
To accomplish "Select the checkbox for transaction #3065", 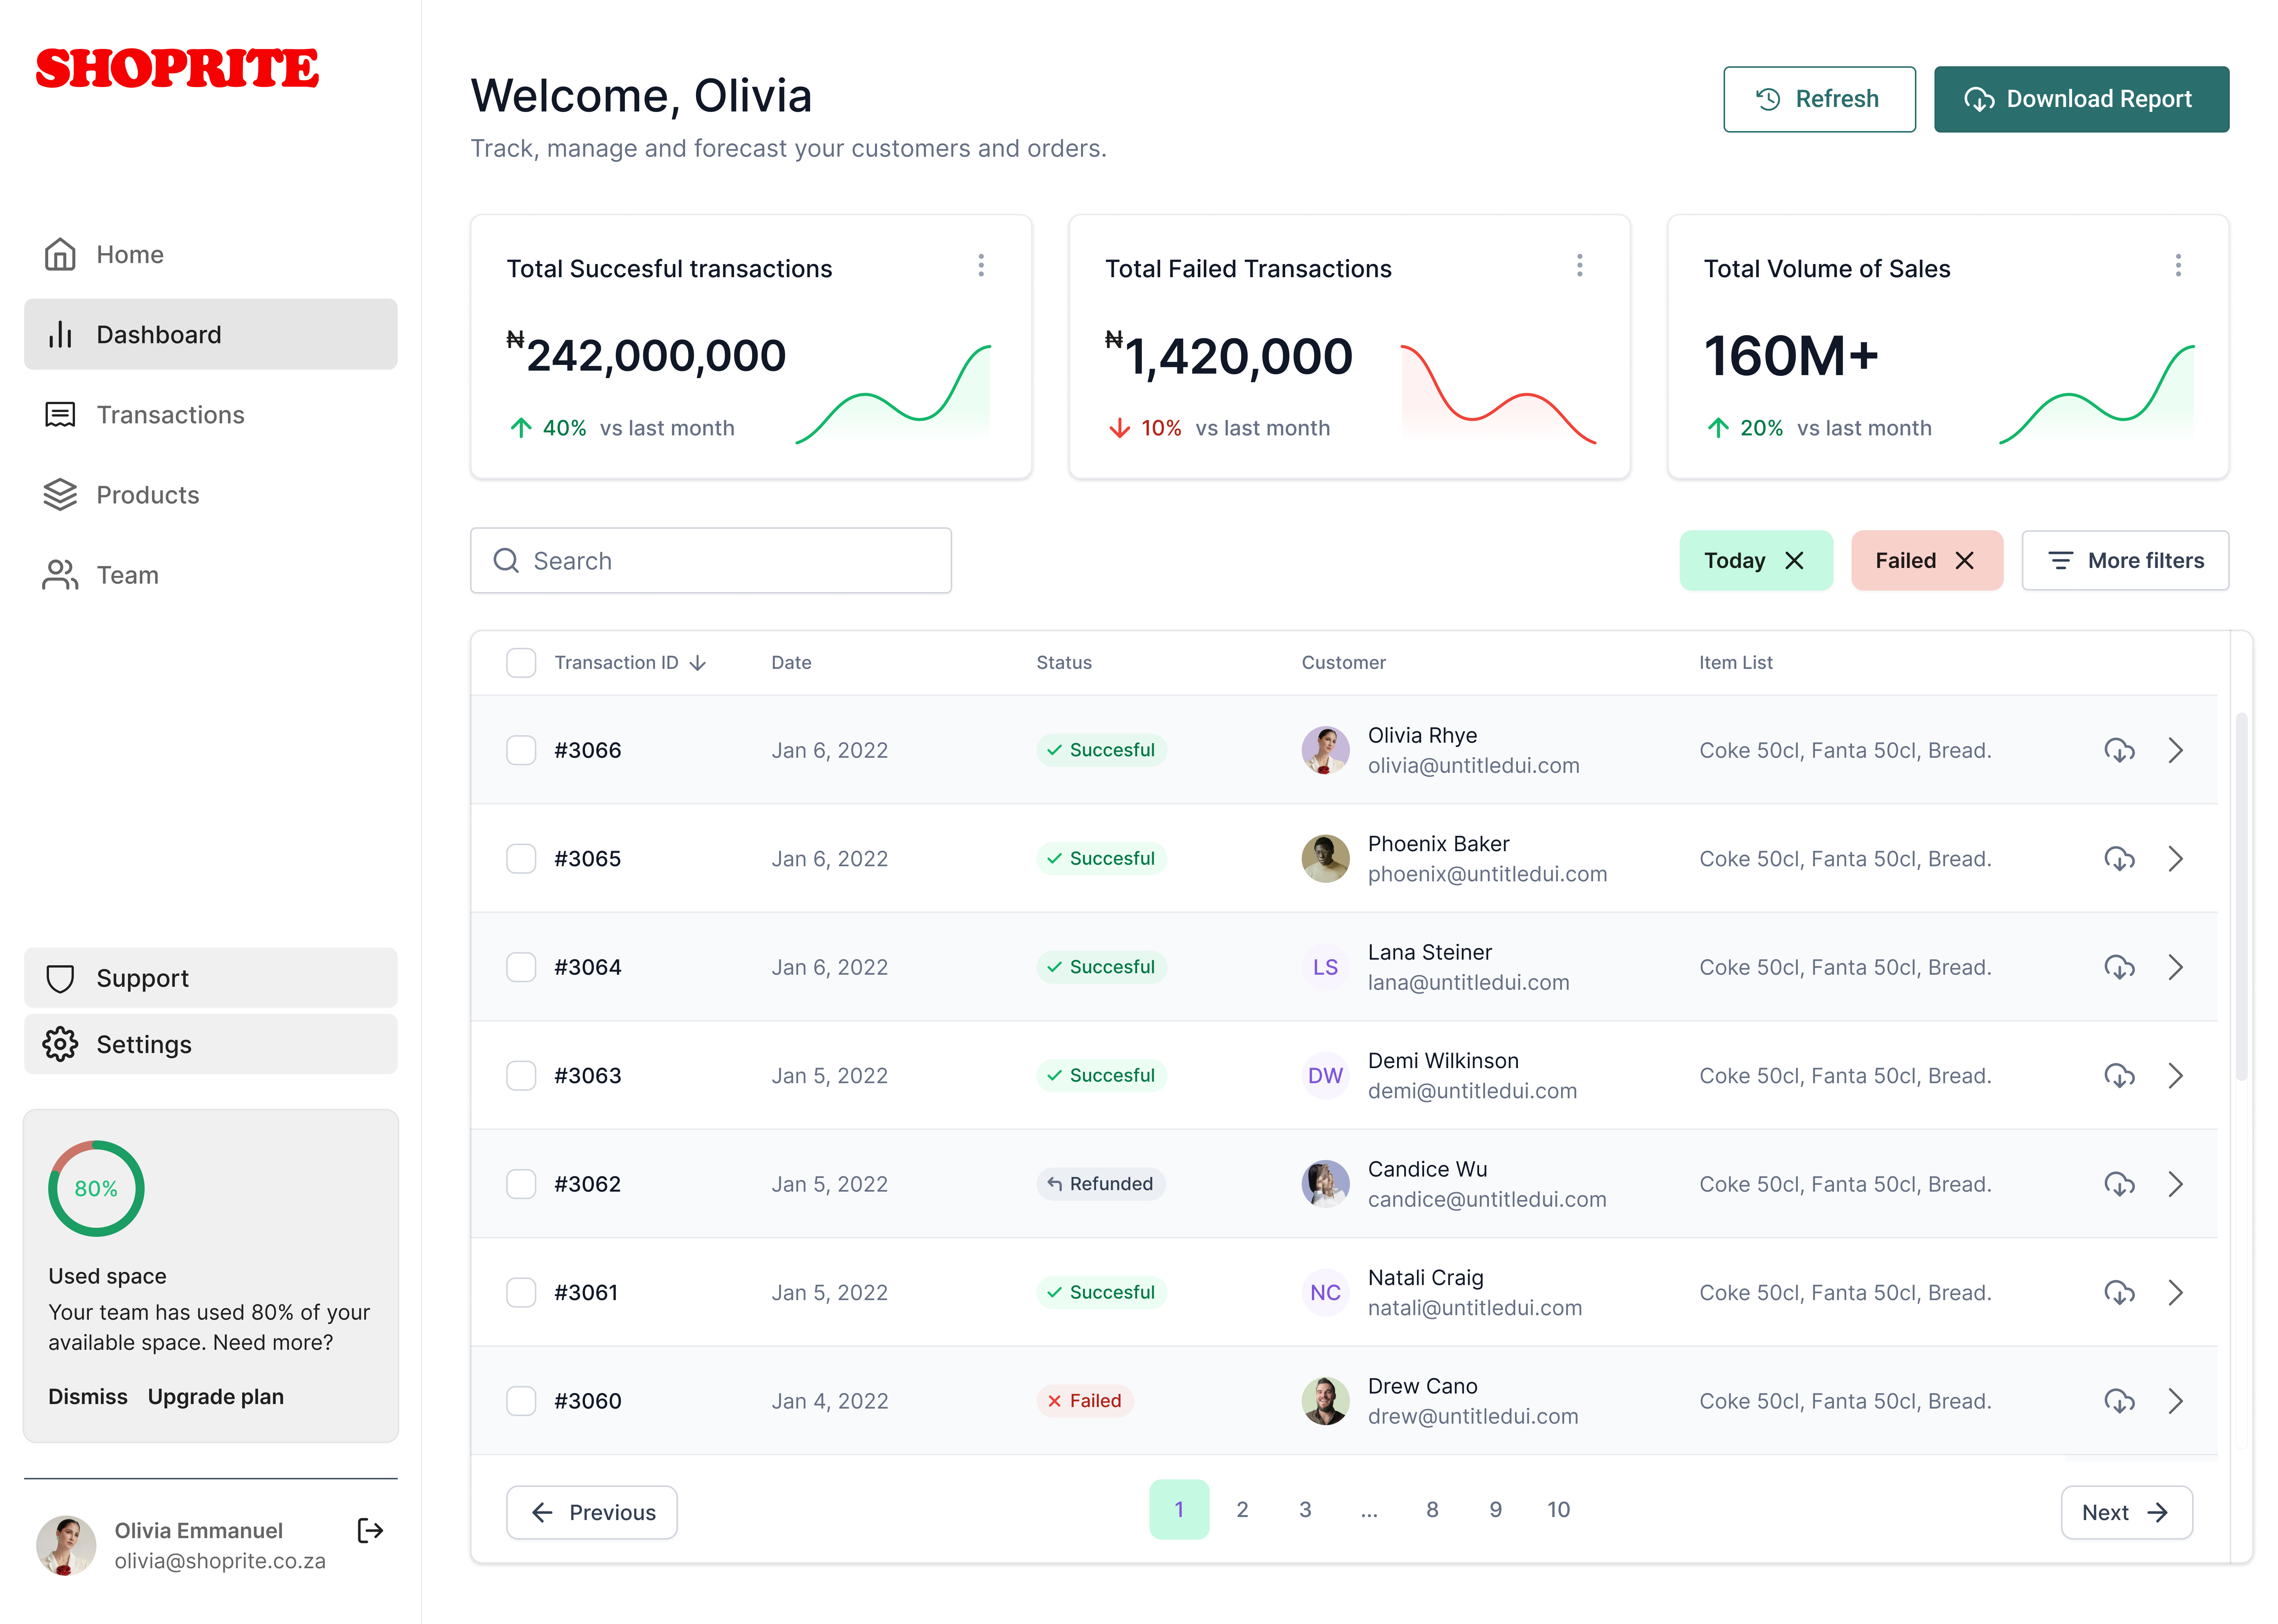I will coord(521,859).
